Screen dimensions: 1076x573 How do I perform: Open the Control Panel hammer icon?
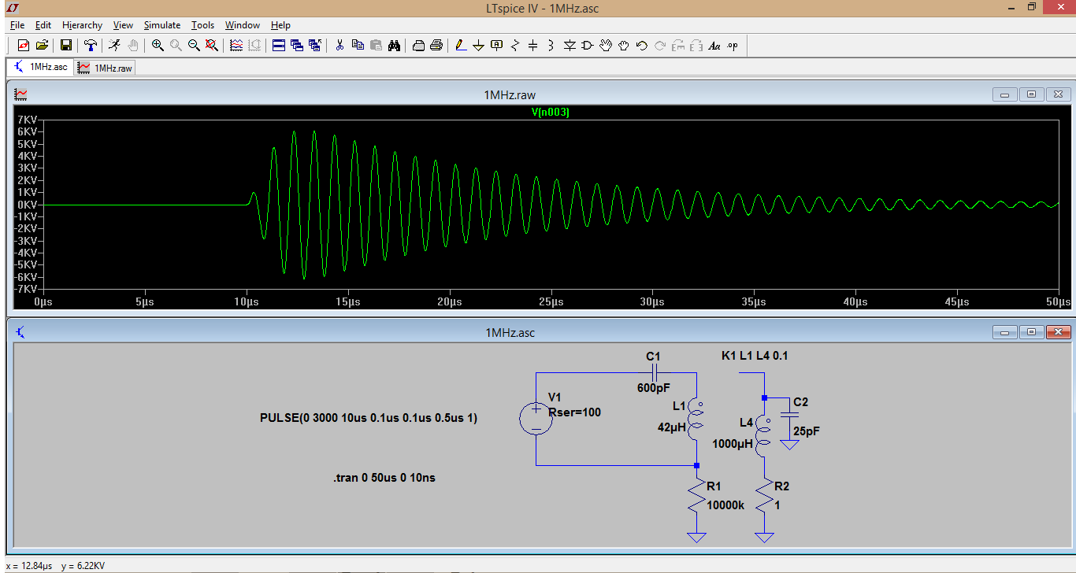[91, 46]
